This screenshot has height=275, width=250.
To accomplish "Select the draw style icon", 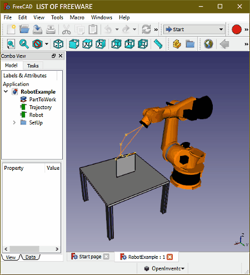I will [37, 44].
